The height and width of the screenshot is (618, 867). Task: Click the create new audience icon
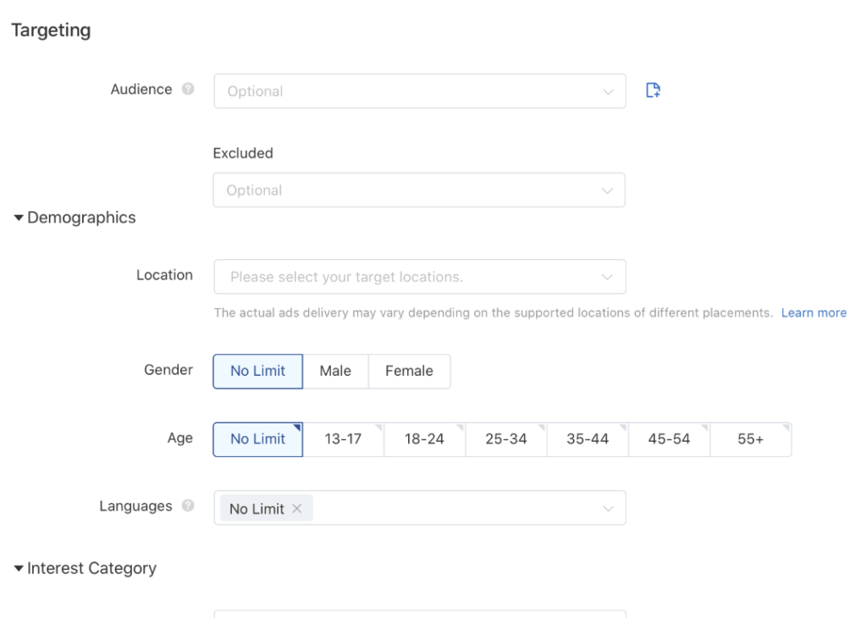(653, 89)
